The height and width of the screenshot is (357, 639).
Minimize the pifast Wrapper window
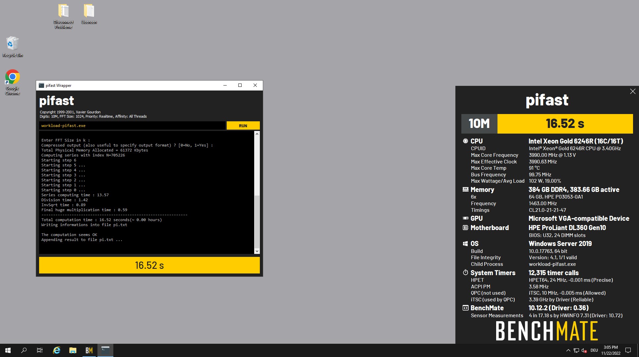[225, 86]
